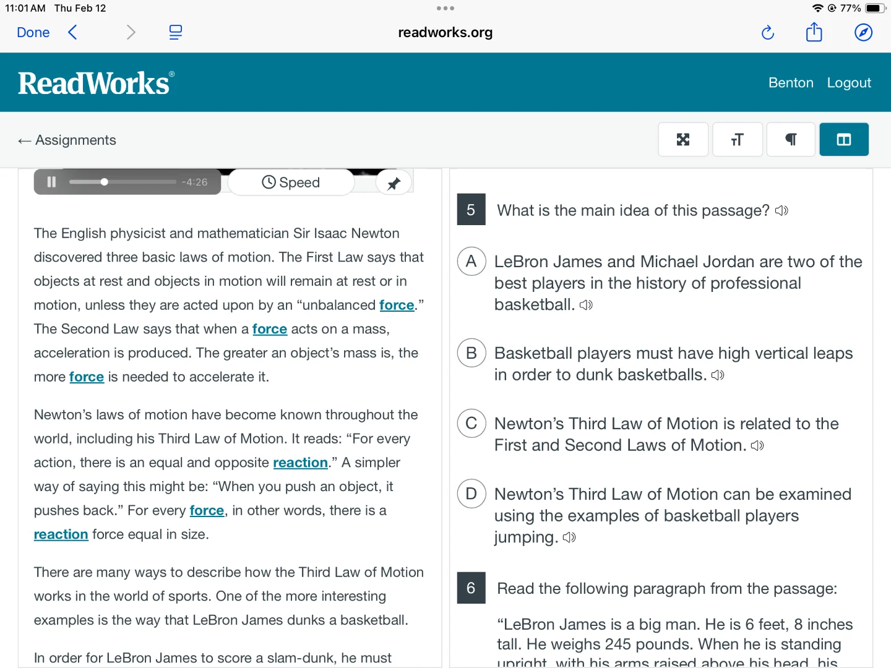
Task: Pause the audio playback
Action: (51, 182)
